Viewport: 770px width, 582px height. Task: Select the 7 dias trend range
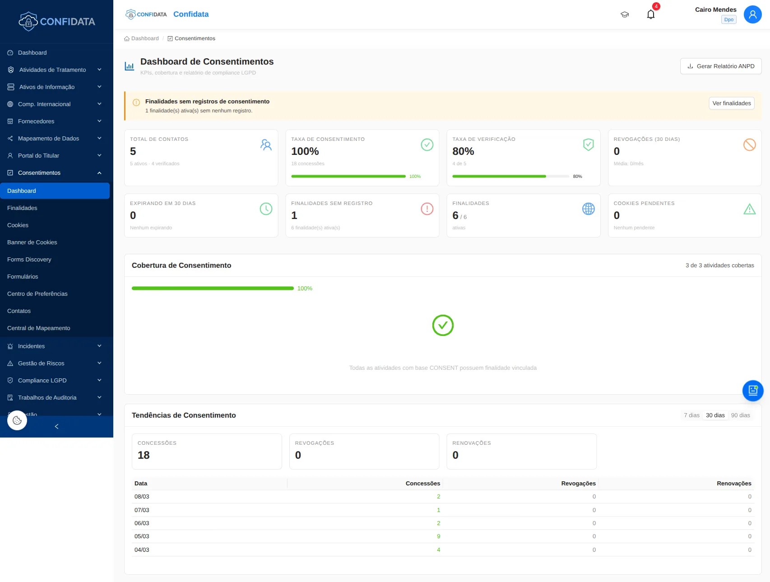(x=691, y=415)
